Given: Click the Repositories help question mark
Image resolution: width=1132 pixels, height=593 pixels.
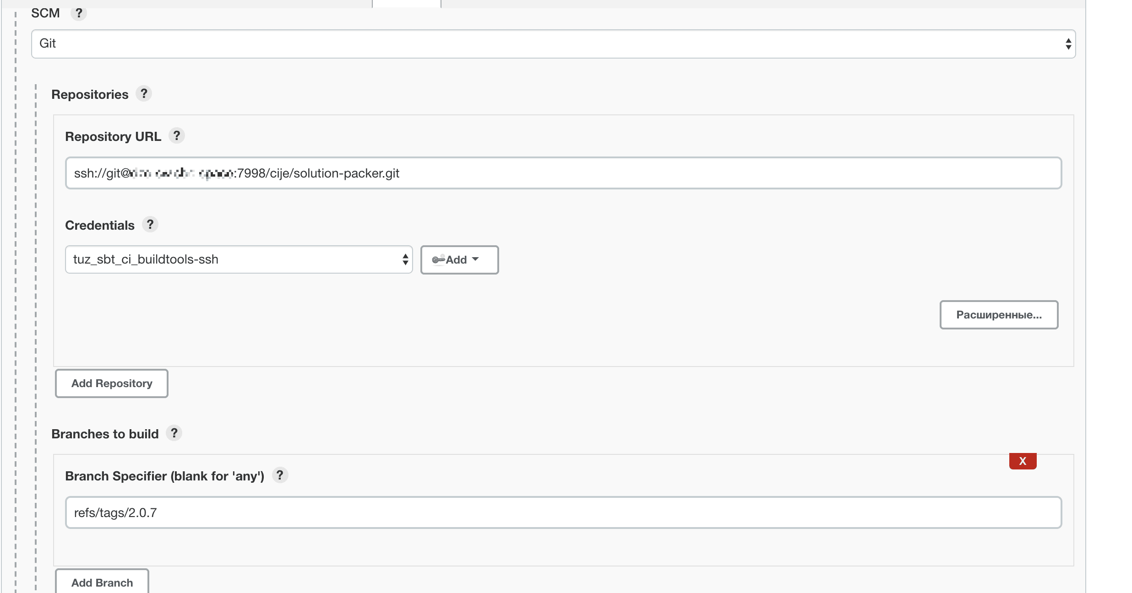Looking at the screenshot, I should (144, 94).
